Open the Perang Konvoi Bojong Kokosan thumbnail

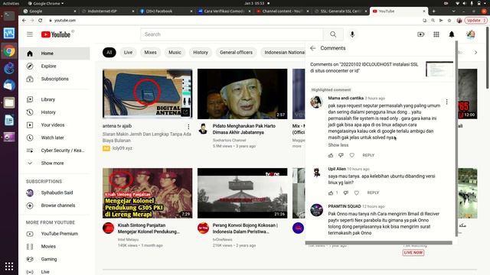pyautogui.click(x=242, y=193)
